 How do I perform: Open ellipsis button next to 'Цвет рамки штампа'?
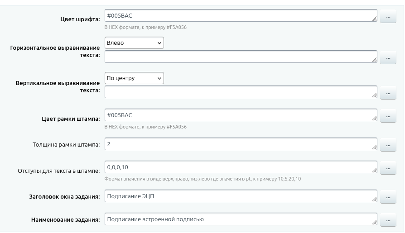(x=388, y=117)
